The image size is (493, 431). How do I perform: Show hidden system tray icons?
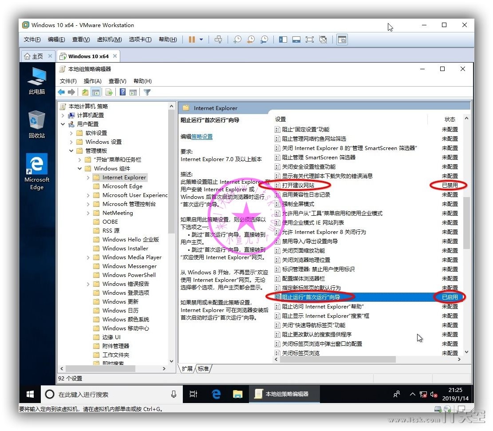(x=413, y=394)
